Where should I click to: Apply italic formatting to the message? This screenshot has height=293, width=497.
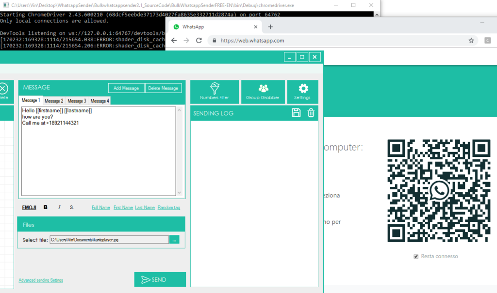click(x=59, y=207)
